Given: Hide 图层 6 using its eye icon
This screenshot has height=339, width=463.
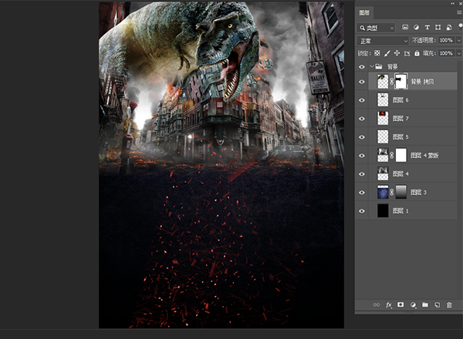Looking at the screenshot, I should pyautogui.click(x=363, y=100).
